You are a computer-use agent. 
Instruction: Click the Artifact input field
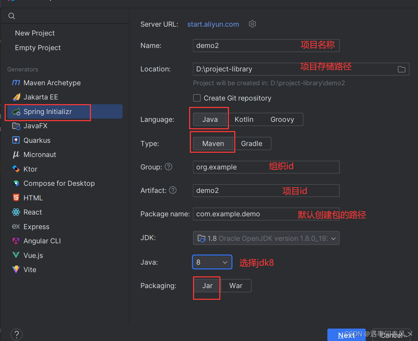(266, 190)
